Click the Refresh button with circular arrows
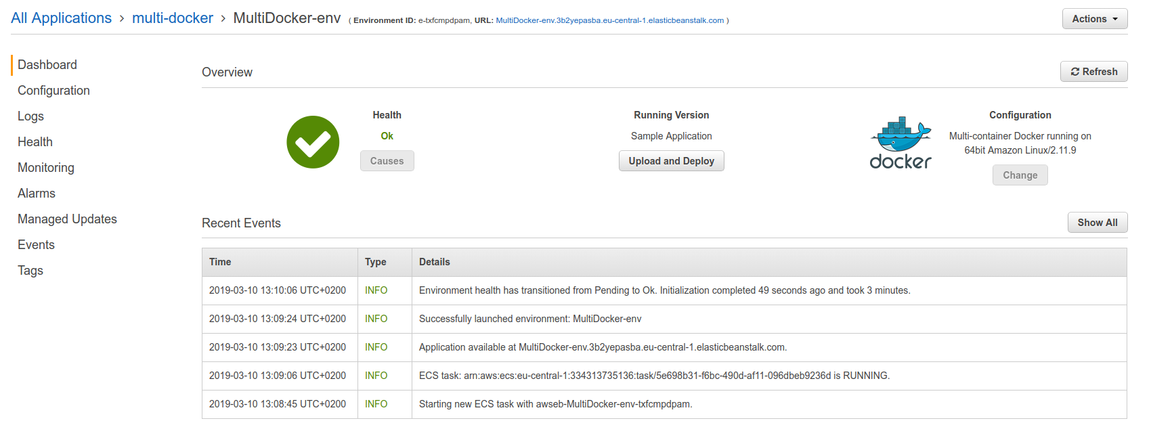 point(1093,72)
